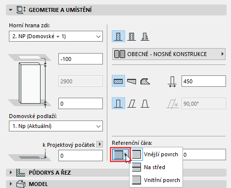Click the slant angle icon
Image resolution: width=231 pixels, height=188 pixels.
tap(173, 104)
